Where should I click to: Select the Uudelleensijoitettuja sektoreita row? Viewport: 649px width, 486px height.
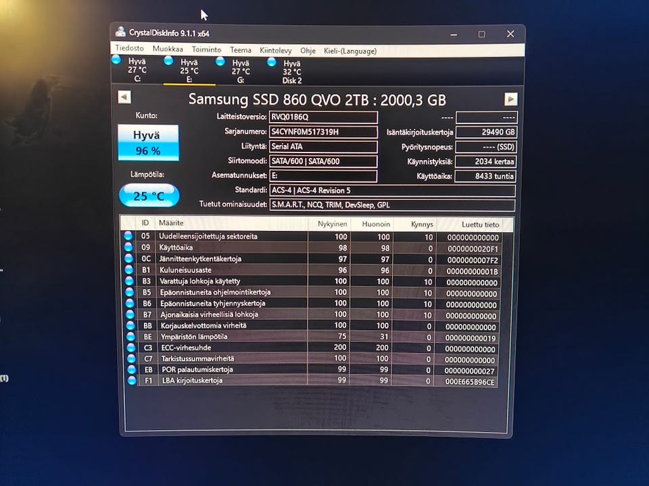click(312, 236)
